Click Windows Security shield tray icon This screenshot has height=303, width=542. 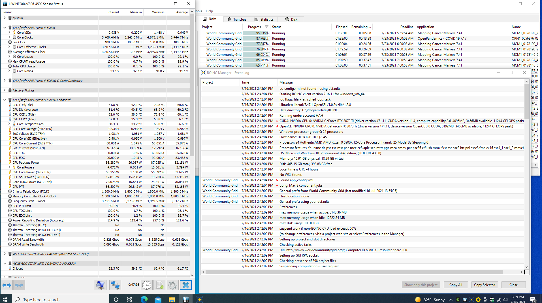point(492,300)
